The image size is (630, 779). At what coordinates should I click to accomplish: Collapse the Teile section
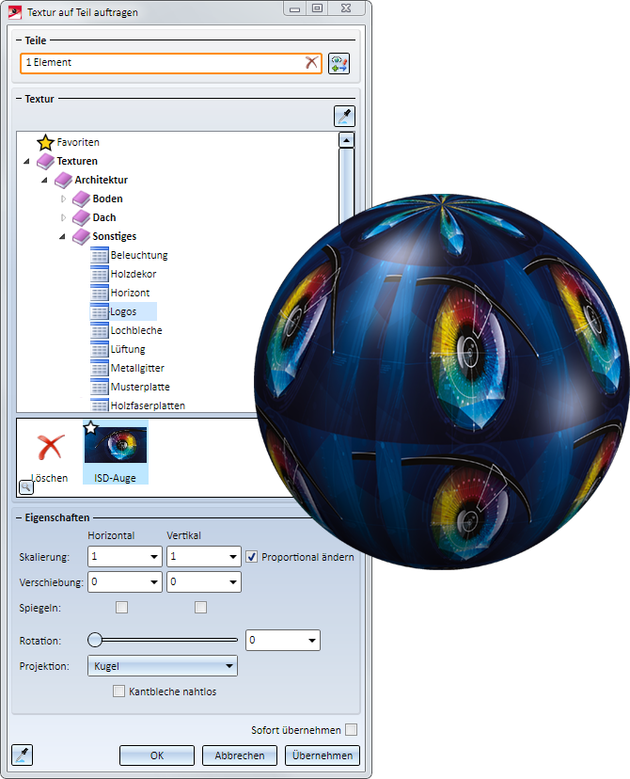(19, 40)
